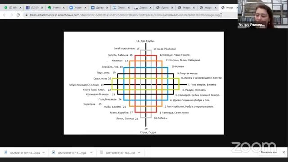Close the Evernote tab
Screen dimensions: 288x162
(x=64, y=8)
